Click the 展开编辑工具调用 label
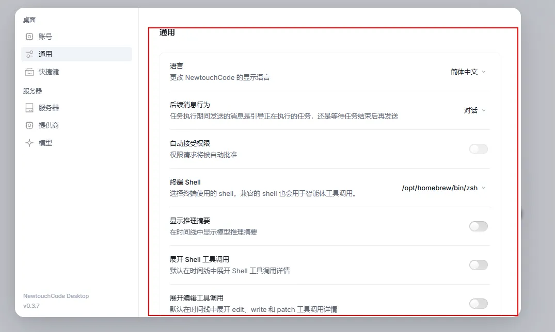This screenshot has height=332, width=555. [x=197, y=298]
